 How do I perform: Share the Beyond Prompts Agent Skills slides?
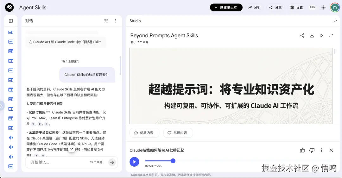point(302,35)
